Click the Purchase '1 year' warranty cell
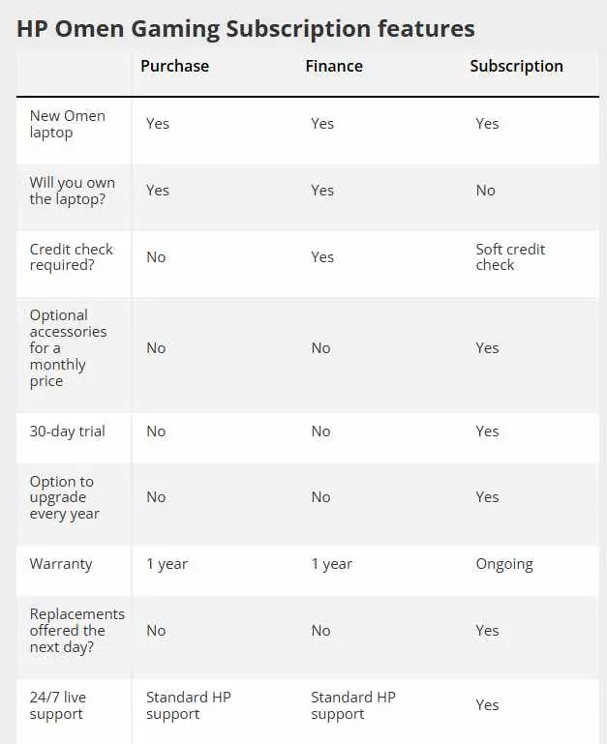 167,564
